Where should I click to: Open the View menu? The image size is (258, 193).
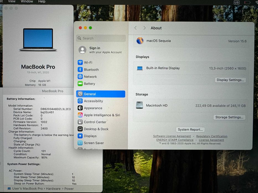(12, 1)
